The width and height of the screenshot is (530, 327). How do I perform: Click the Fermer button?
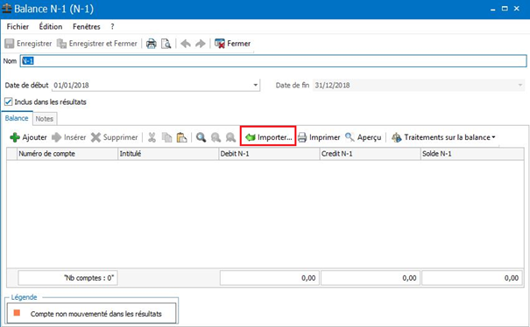(x=232, y=44)
